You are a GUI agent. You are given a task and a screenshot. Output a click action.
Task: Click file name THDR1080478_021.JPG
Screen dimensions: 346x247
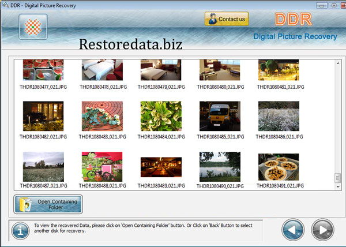click(x=103, y=87)
